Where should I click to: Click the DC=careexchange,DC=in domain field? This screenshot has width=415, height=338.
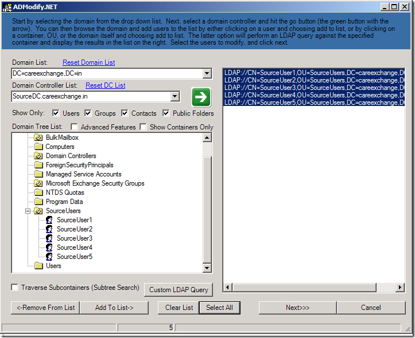(x=107, y=73)
